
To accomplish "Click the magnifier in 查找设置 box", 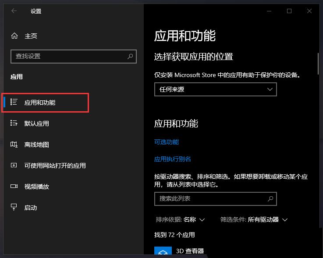I will [130, 57].
